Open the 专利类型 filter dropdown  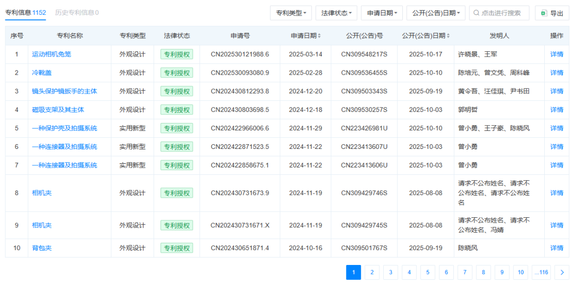click(x=291, y=13)
